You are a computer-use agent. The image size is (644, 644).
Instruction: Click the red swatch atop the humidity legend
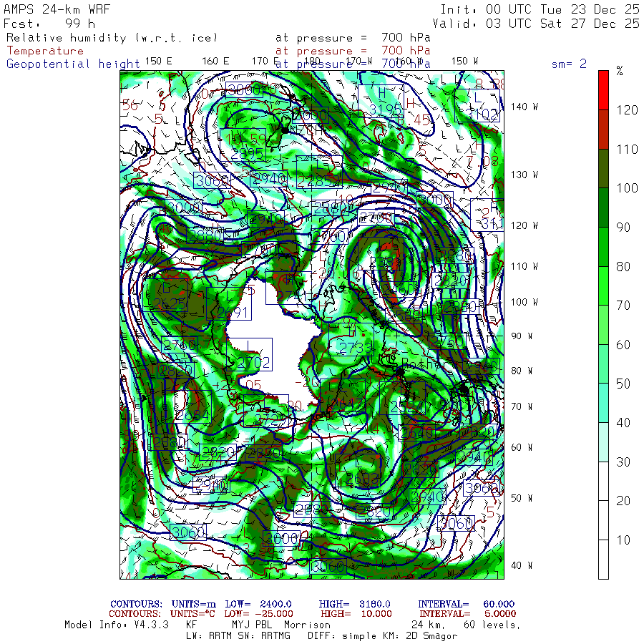[604, 89]
